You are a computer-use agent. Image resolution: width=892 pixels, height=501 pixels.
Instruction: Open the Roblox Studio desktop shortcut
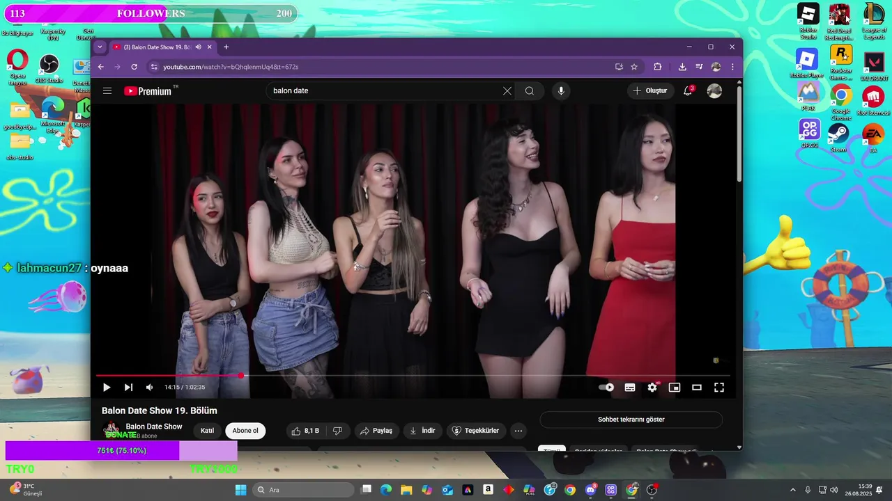point(808,22)
